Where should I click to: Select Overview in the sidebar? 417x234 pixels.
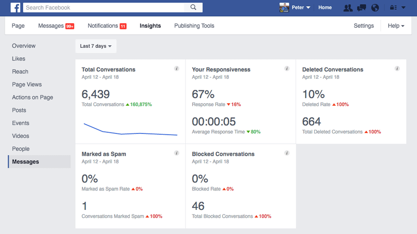pos(24,46)
